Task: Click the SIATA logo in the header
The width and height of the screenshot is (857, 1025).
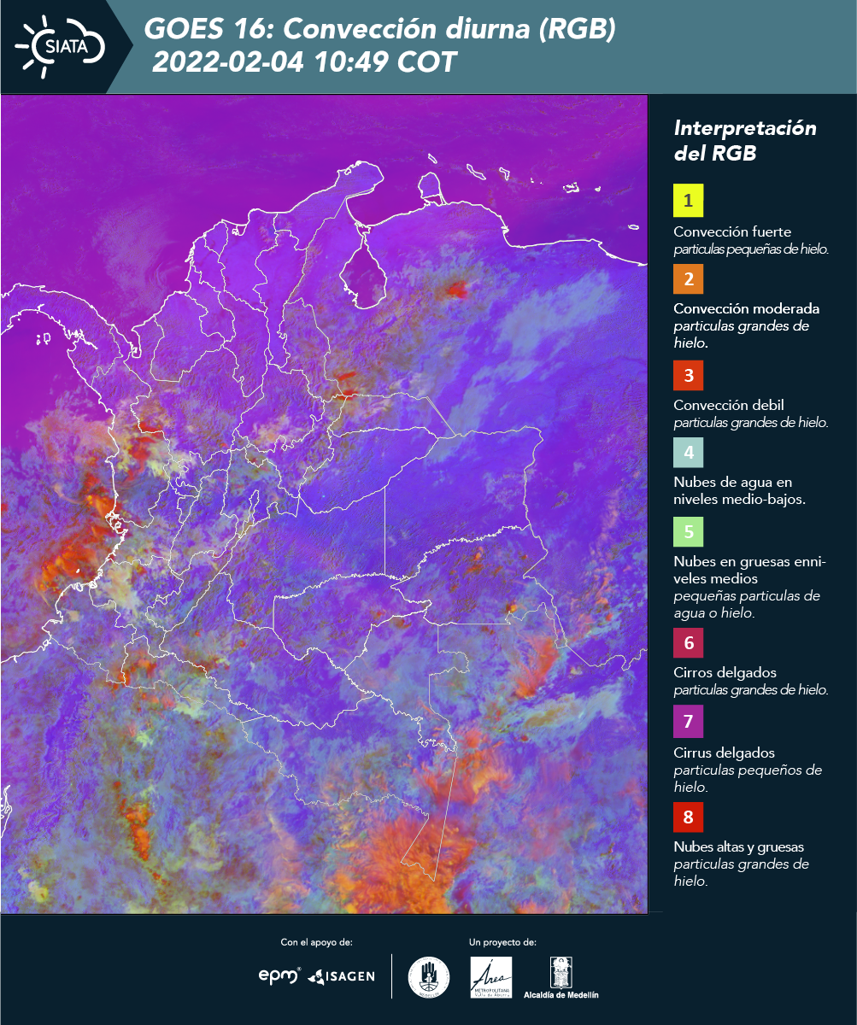Action: pyautogui.click(x=60, y=46)
